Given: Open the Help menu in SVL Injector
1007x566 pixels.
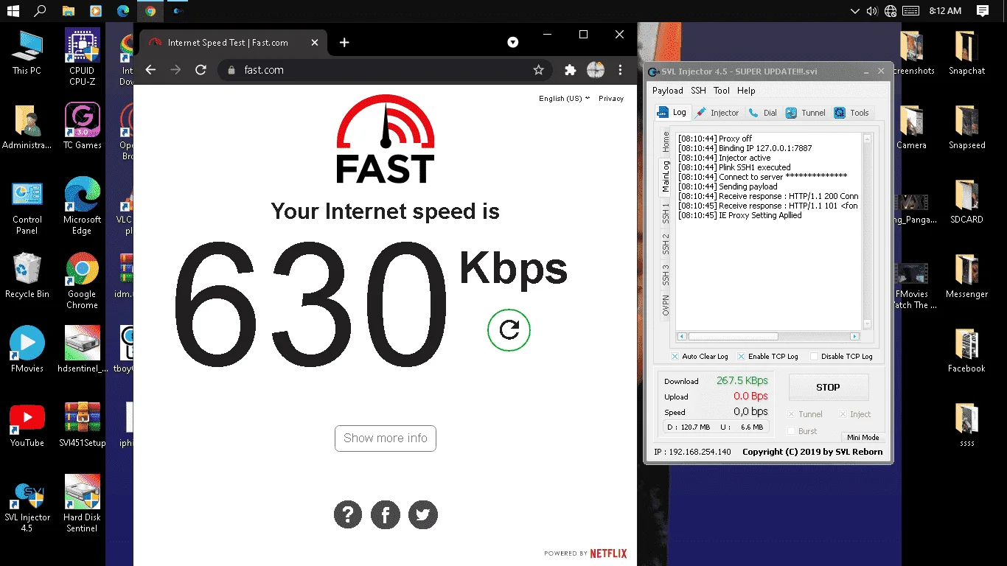Looking at the screenshot, I should (x=746, y=91).
